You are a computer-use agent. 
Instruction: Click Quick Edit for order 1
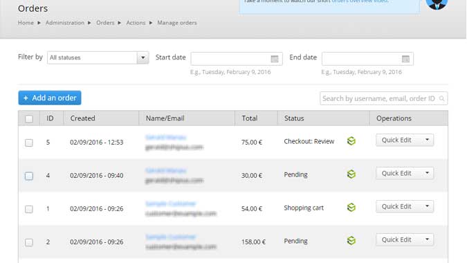(396, 206)
